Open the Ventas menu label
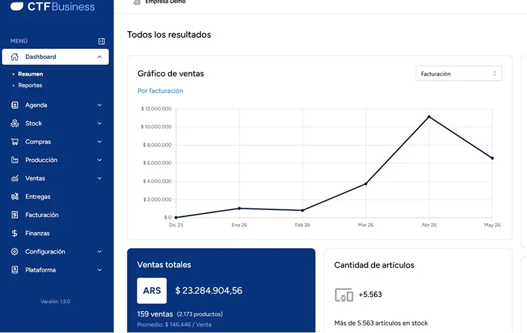The height and width of the screenshot is (333, 527). point(35,178)
